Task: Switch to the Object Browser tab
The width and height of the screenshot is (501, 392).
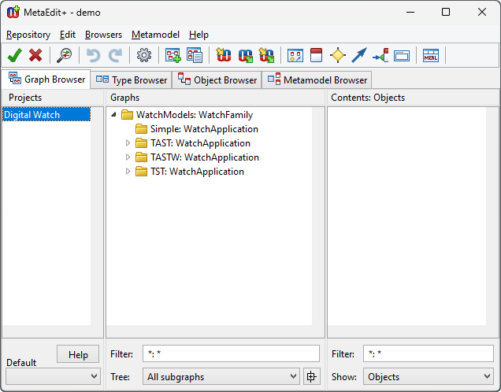Action: (x=217, y=80)
